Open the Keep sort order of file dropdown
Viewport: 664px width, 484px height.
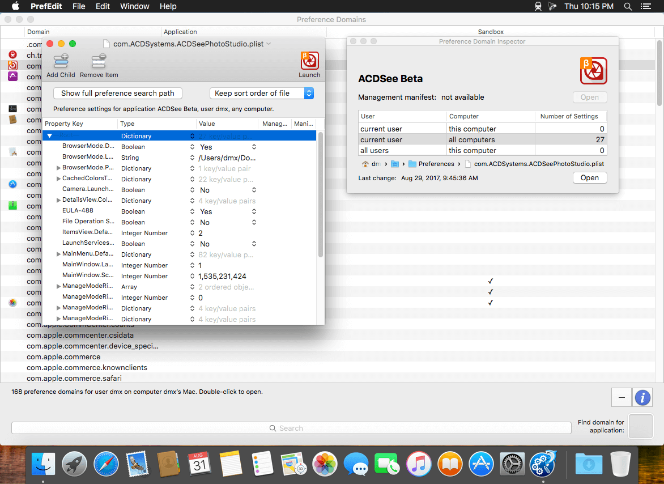point(262,93)
